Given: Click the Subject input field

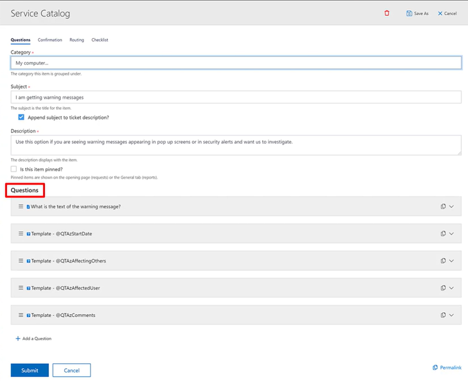Looking at the screenshot, I should coord(236,97).
